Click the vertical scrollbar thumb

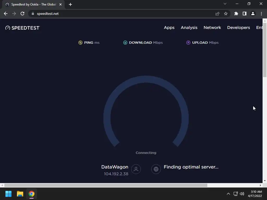(x=265, y=50)
